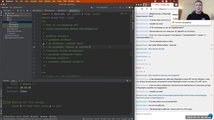Open Run tool window button
214x120 pixels.
[x=19, y=117]
